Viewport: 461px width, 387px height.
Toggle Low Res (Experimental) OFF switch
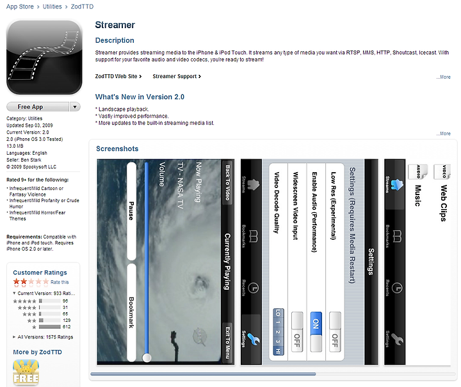pyautogui.click(x=335, y=332)
